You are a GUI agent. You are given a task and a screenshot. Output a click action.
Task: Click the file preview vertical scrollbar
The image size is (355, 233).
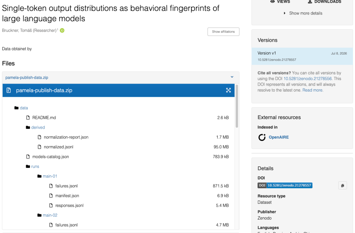tap(237, 106)
